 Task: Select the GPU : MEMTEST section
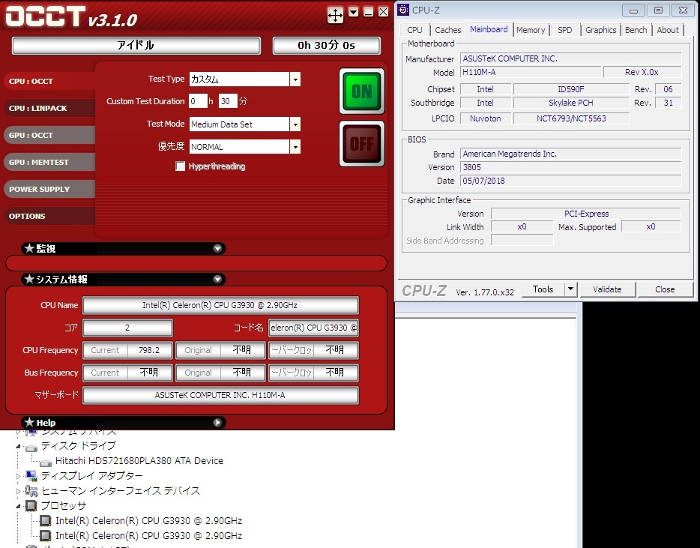[49, 162]
